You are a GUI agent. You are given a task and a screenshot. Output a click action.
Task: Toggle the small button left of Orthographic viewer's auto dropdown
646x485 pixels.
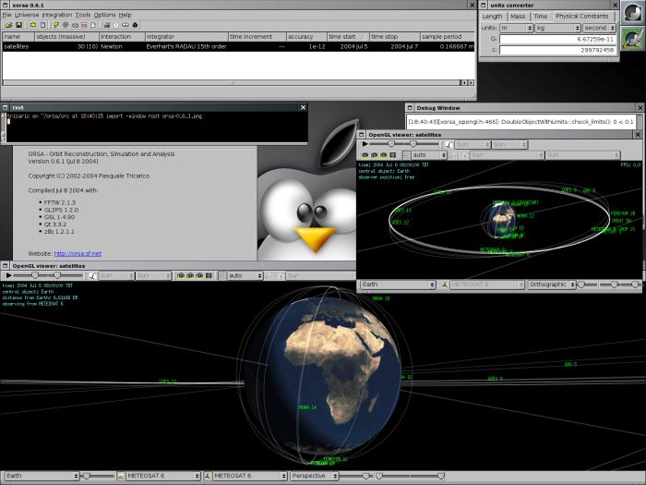[406, 155]
